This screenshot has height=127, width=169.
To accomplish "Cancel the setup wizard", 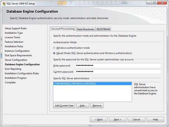I will (136, 119).
